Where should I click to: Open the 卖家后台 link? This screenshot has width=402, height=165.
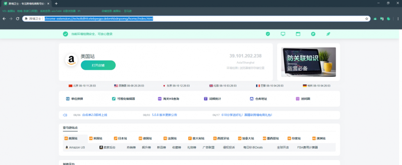click(107, 147)
